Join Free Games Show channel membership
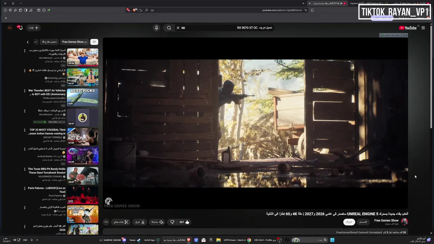Screen dimensions: 434x244 click(363, 222)
